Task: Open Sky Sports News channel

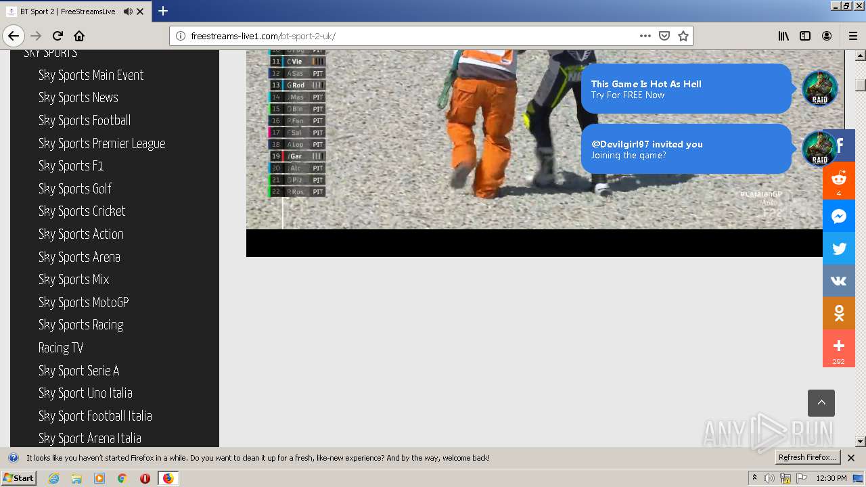Action: tap(78, 97)
